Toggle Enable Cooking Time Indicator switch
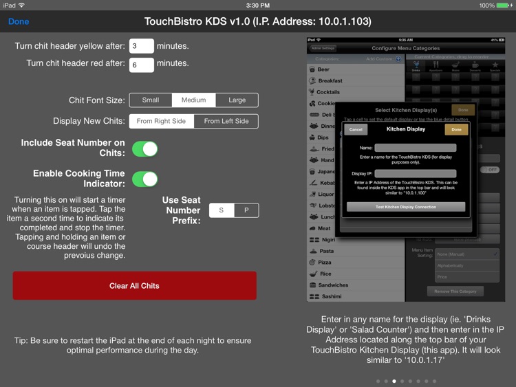The image size is (516, 387). [x=144, y=179]
